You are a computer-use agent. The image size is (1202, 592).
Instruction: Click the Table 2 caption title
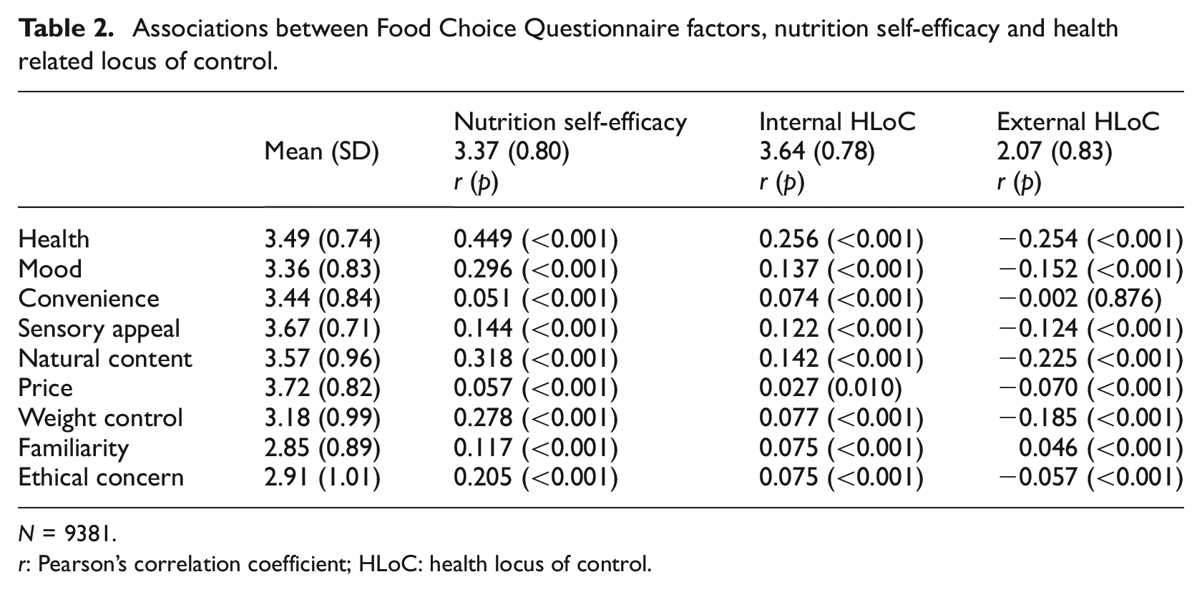pyautogui.click(x=568, y=44)
